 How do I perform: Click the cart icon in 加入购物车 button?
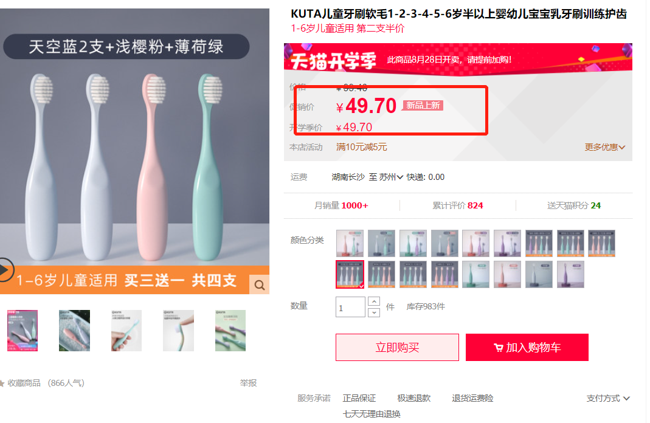click(498, 348)
